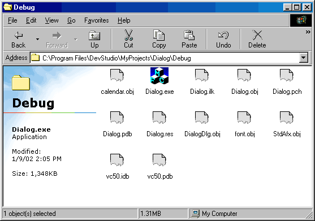Viewport: 315px width, 221px height.
Task: Select the Dialog.pch file icon
Action: pyautogui.click(x=287, y=76)
